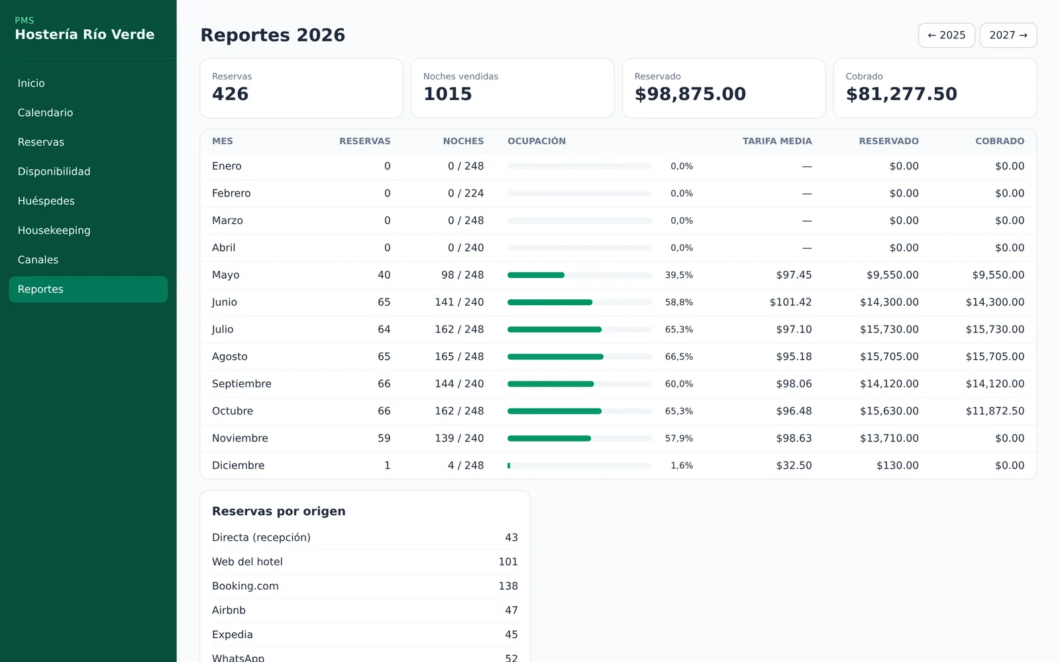1060x662 pixels.
Task: Click the Diciembre tarifa $32.50
Action: (x=794, y=465)
